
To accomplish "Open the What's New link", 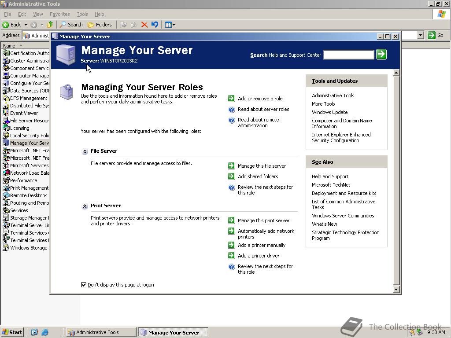I will [x=325, y=224].
